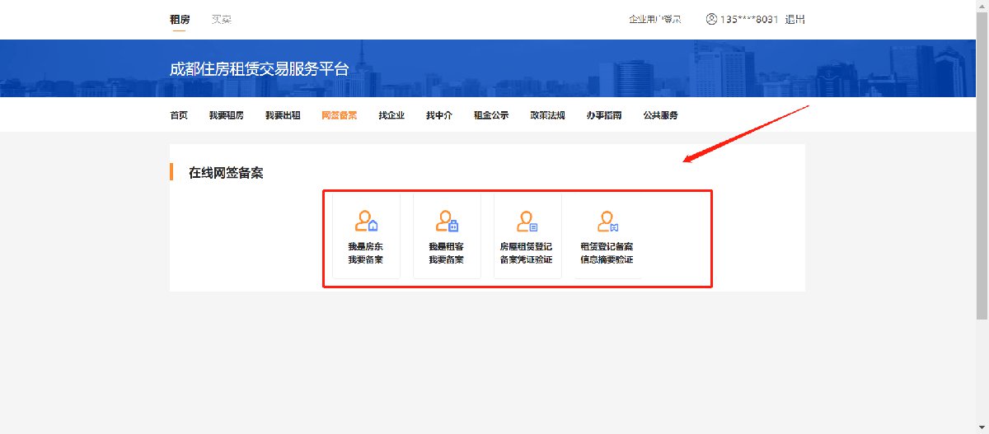Switch to the 买卖 top tab

(221, 19)
